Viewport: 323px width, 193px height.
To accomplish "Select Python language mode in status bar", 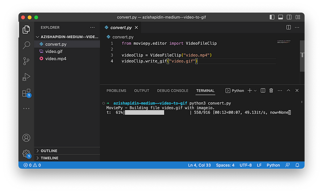I will coord(273,165).
